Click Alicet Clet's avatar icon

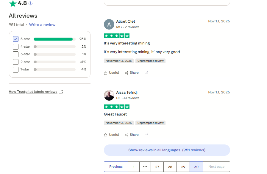pos(109,24)
